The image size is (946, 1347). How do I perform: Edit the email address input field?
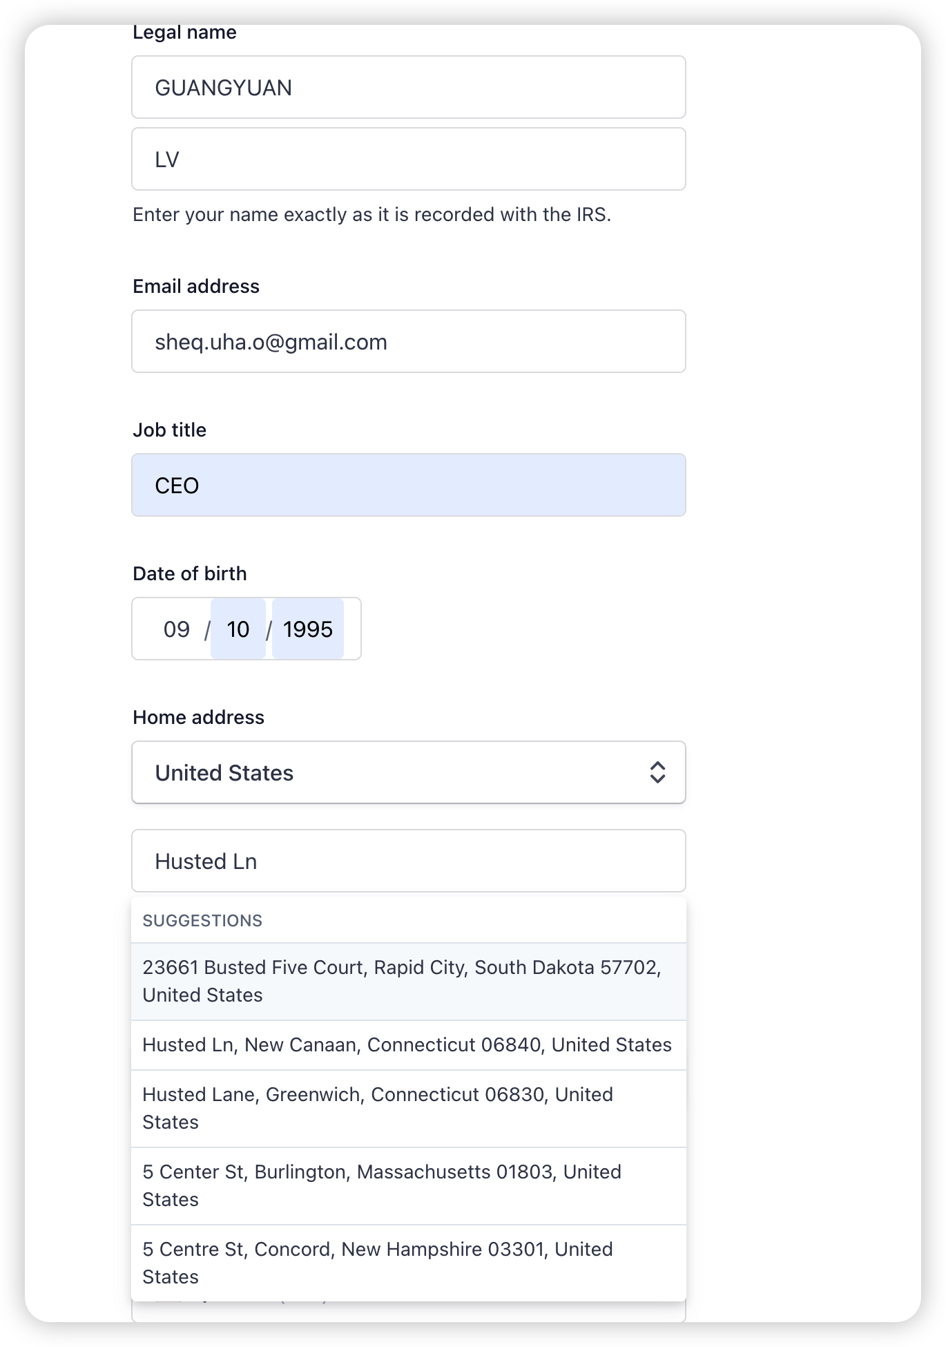[407, 342]
